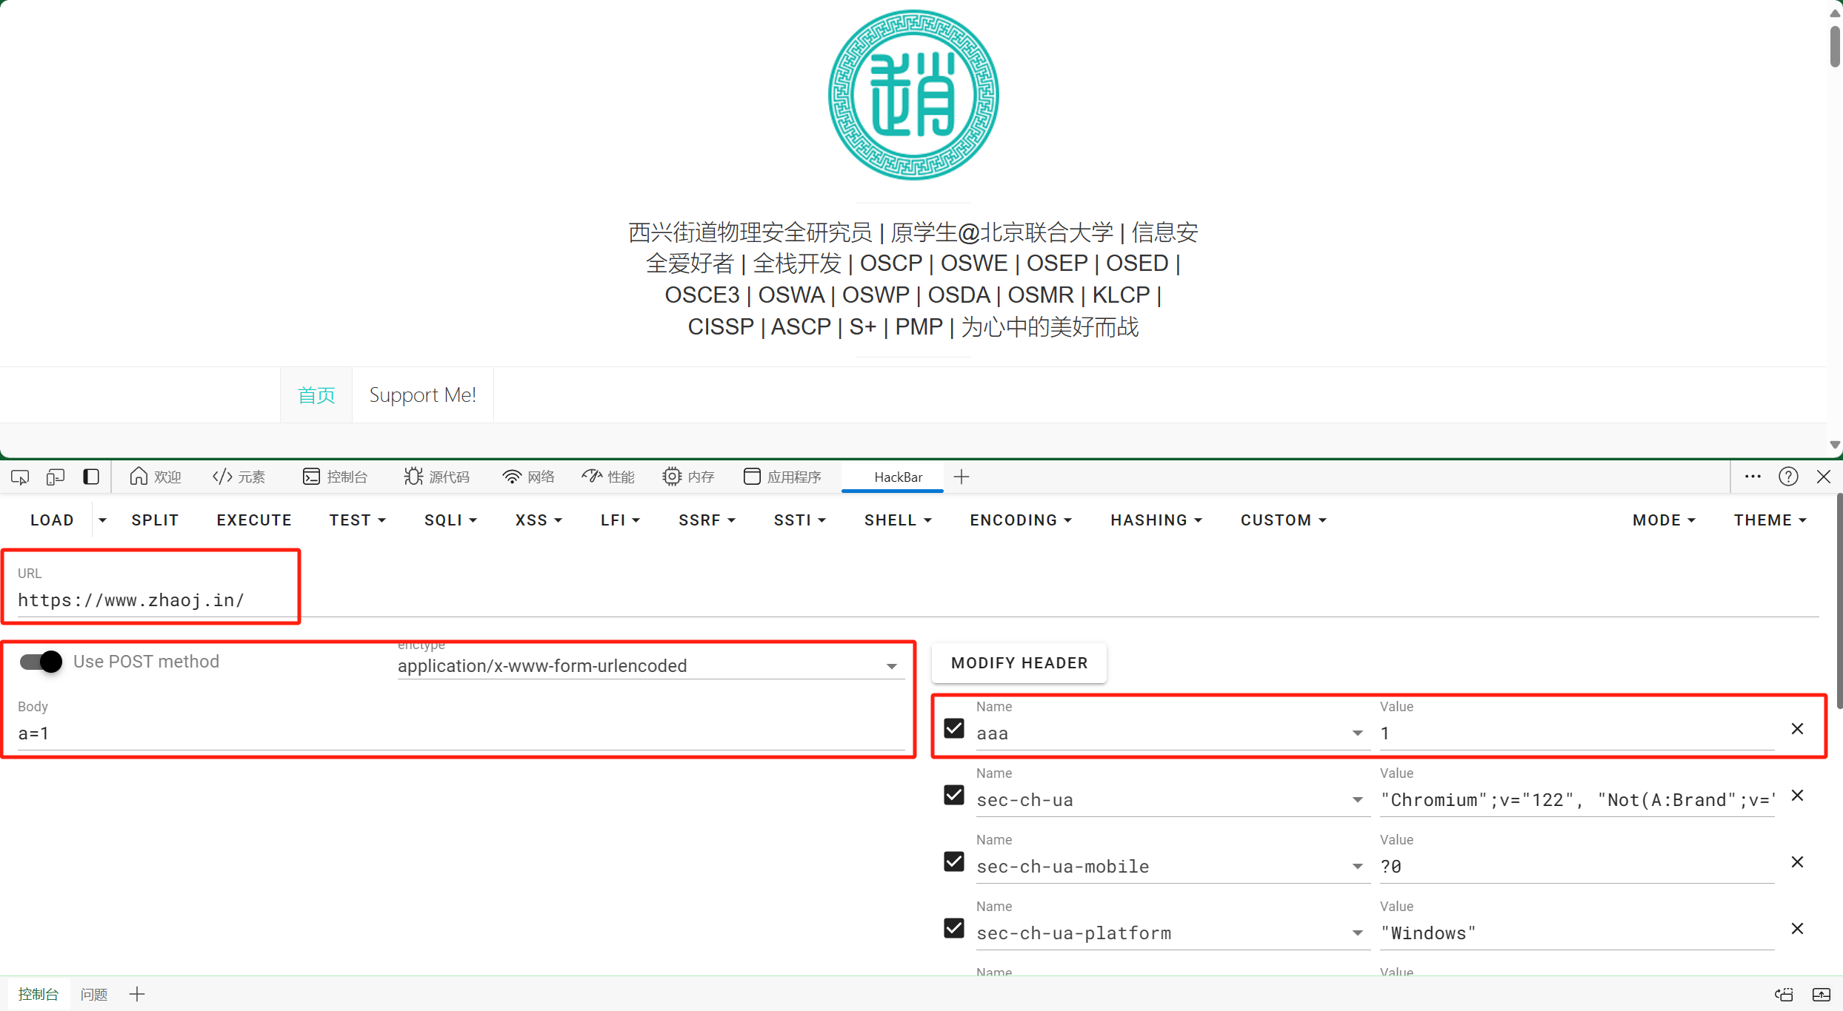Screen dimensions: 1843x1011
Task: Click the dock sidebar panel icon
Action: point(91,477)
